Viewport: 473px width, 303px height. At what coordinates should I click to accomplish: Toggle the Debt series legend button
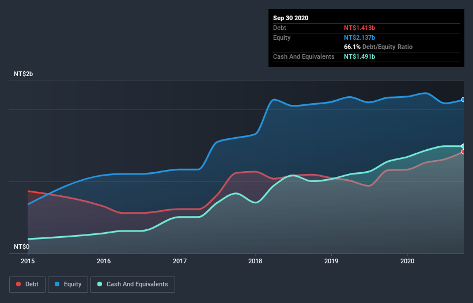27,285
